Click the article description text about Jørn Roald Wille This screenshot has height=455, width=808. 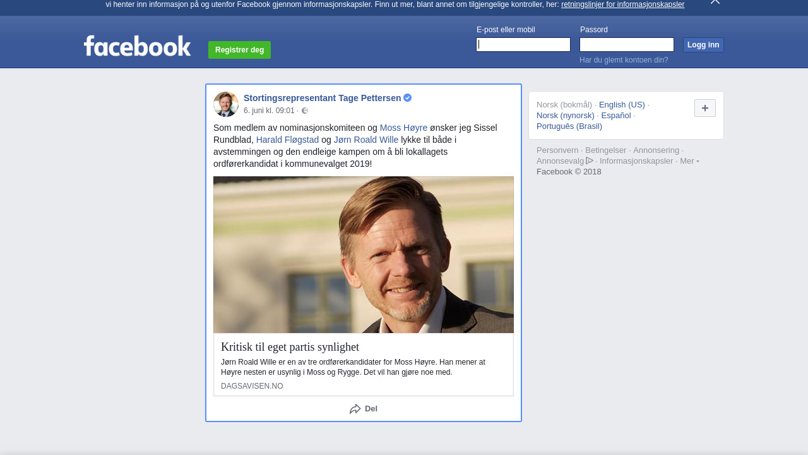coord(353,367)
